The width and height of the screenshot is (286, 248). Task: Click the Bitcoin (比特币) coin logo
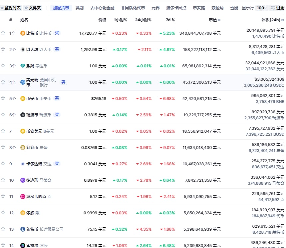(x=23, y=33)
